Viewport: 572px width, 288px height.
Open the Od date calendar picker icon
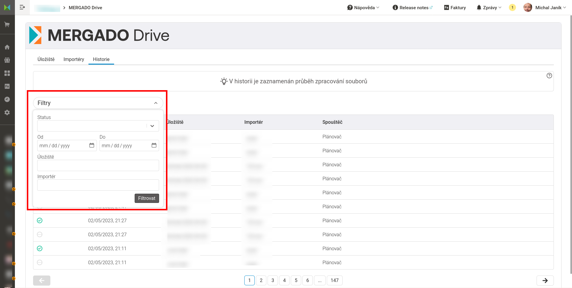[x=92, y=145]
